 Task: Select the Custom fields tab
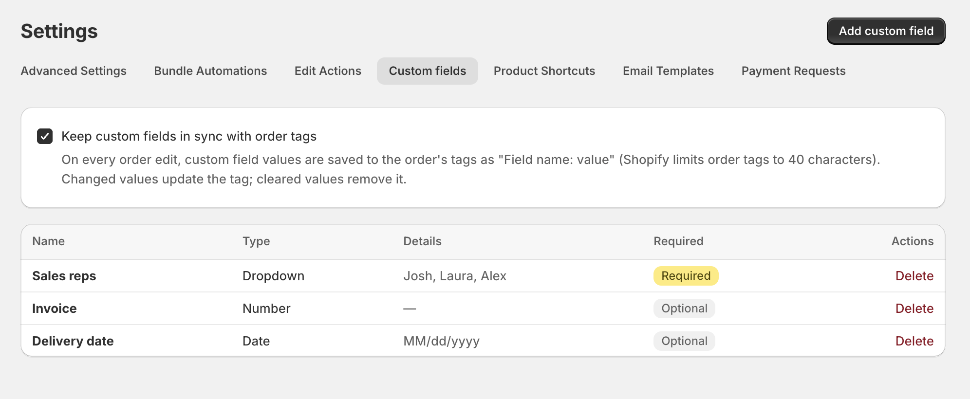coord(428,71)
